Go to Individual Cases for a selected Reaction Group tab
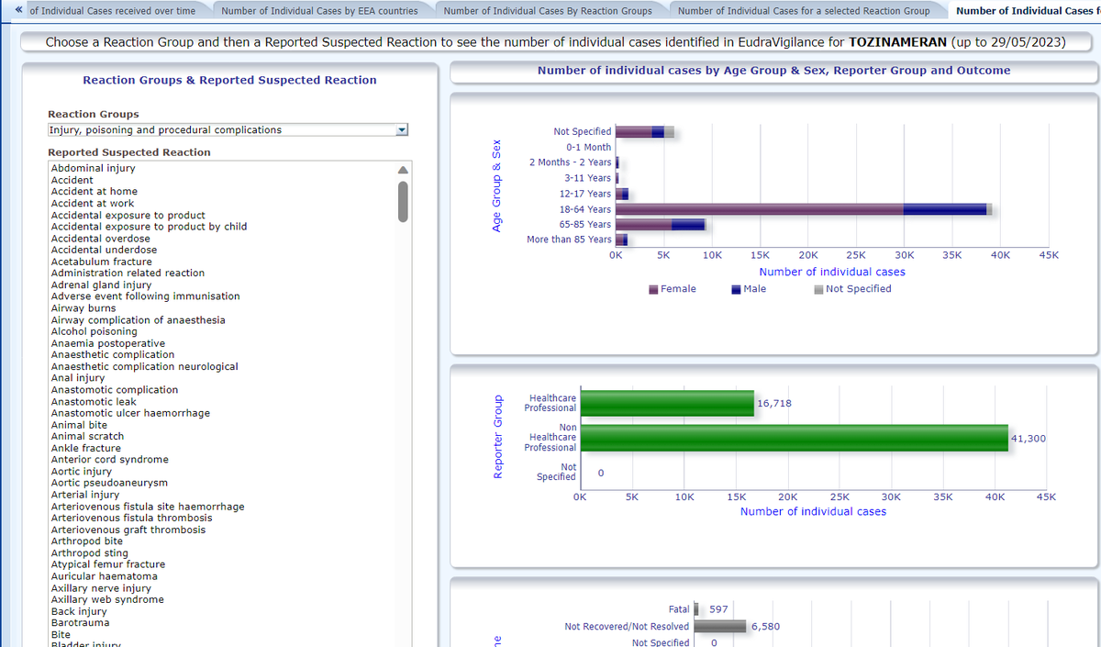 tap(803, 11)
